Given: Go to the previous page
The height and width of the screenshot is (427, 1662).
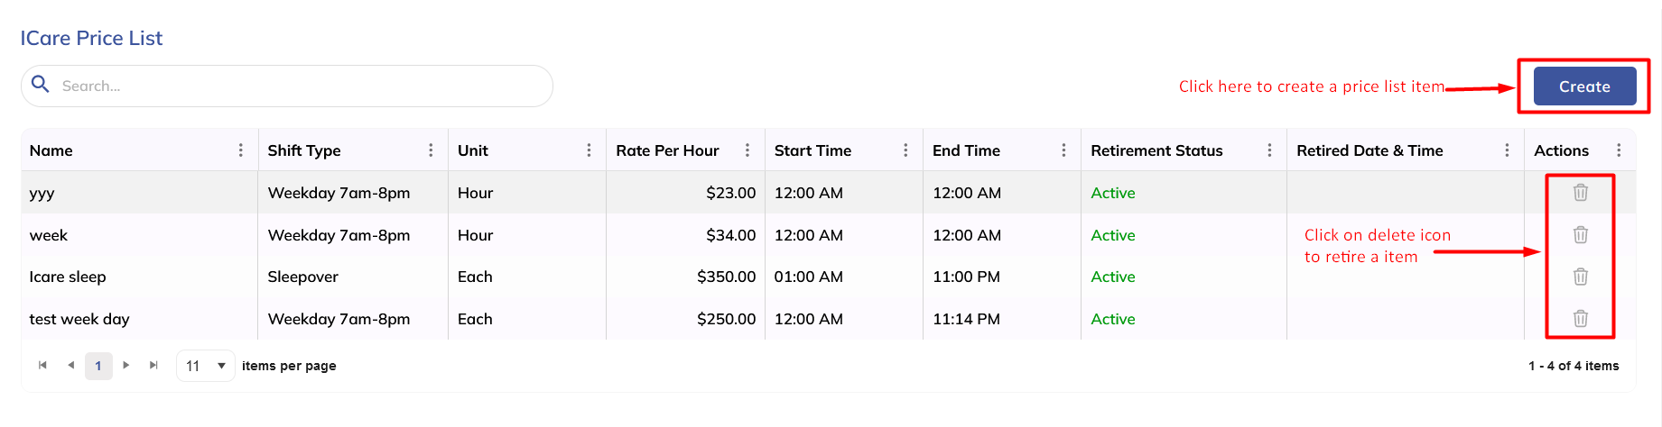Looking at the screenshot, I should pyautogui.click(x=70, y=365).
